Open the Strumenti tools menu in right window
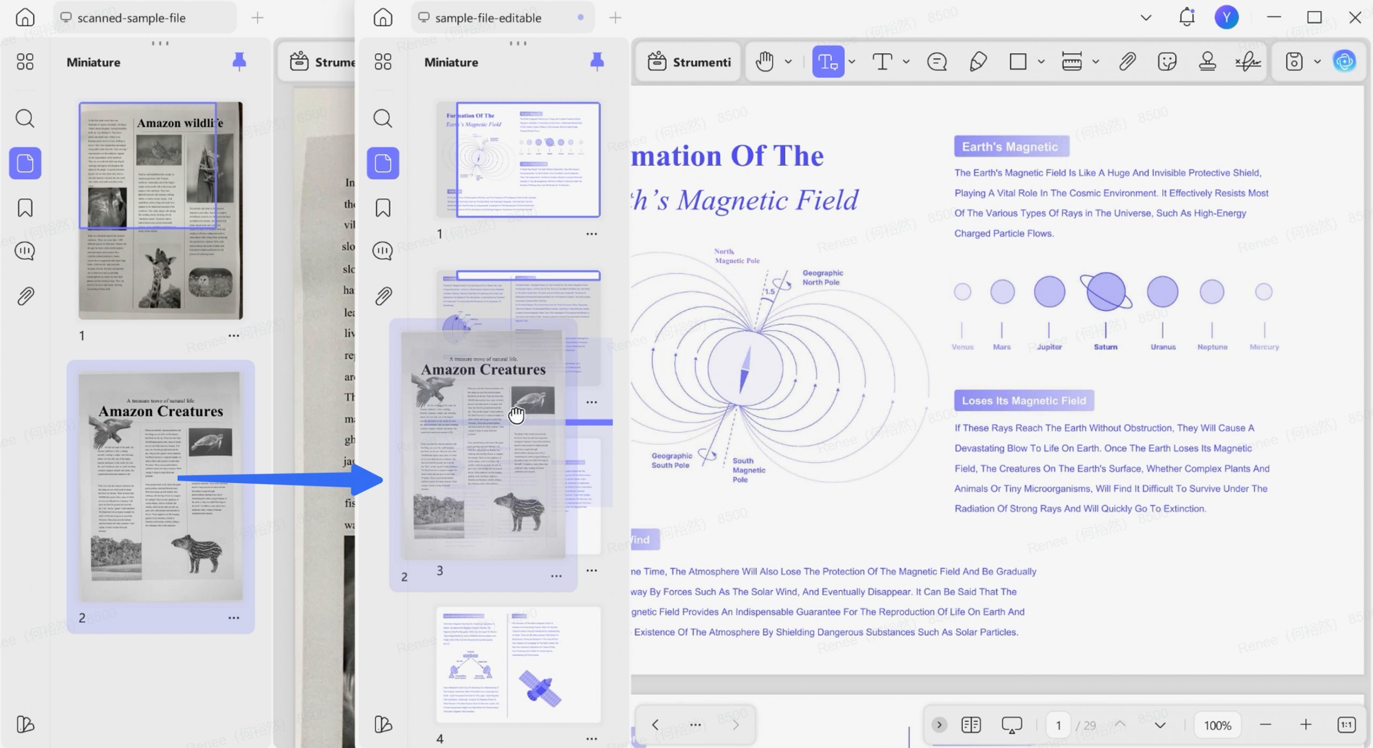 pyautogui.click(x=689, y=62)
